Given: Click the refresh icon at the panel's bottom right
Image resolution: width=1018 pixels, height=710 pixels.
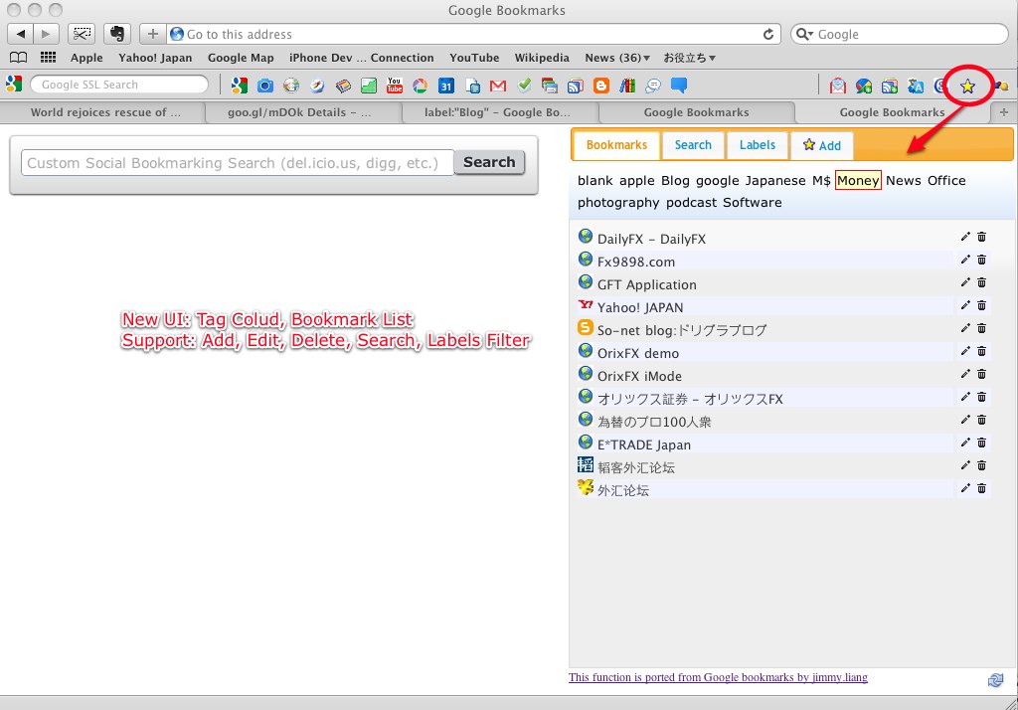Looking at the screenshot, I should [995, 680].
